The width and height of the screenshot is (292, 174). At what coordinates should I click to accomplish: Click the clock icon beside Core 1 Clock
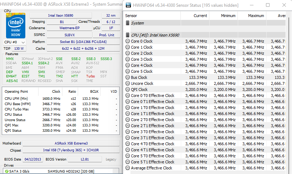point(128,47)
